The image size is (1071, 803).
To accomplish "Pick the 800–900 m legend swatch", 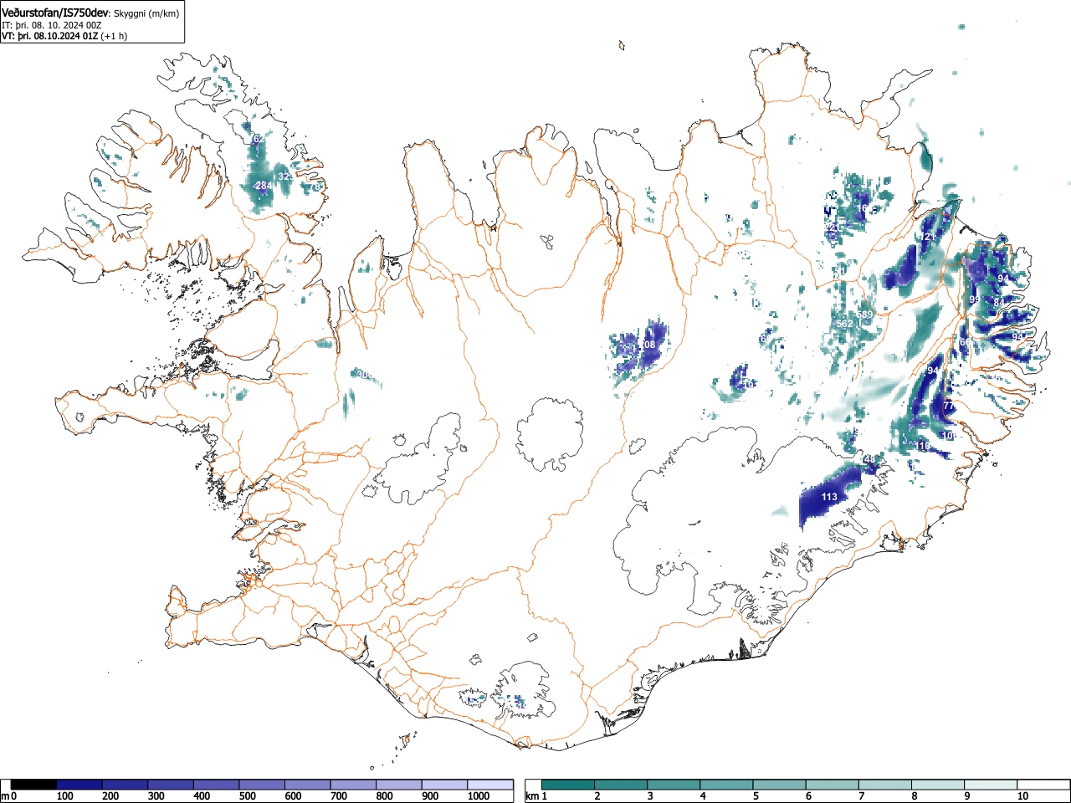I will point(399,785).
